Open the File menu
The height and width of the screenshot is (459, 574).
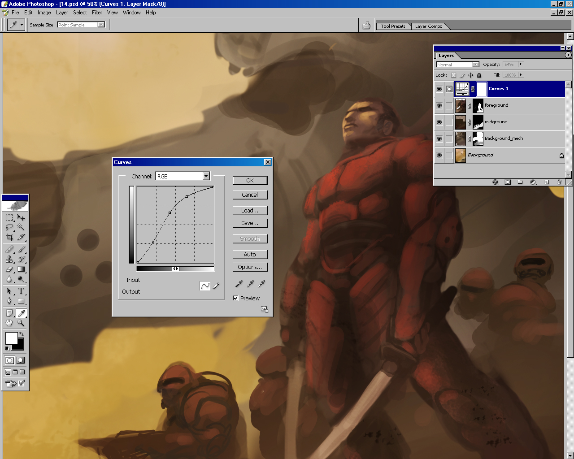(x=15, y=13)
